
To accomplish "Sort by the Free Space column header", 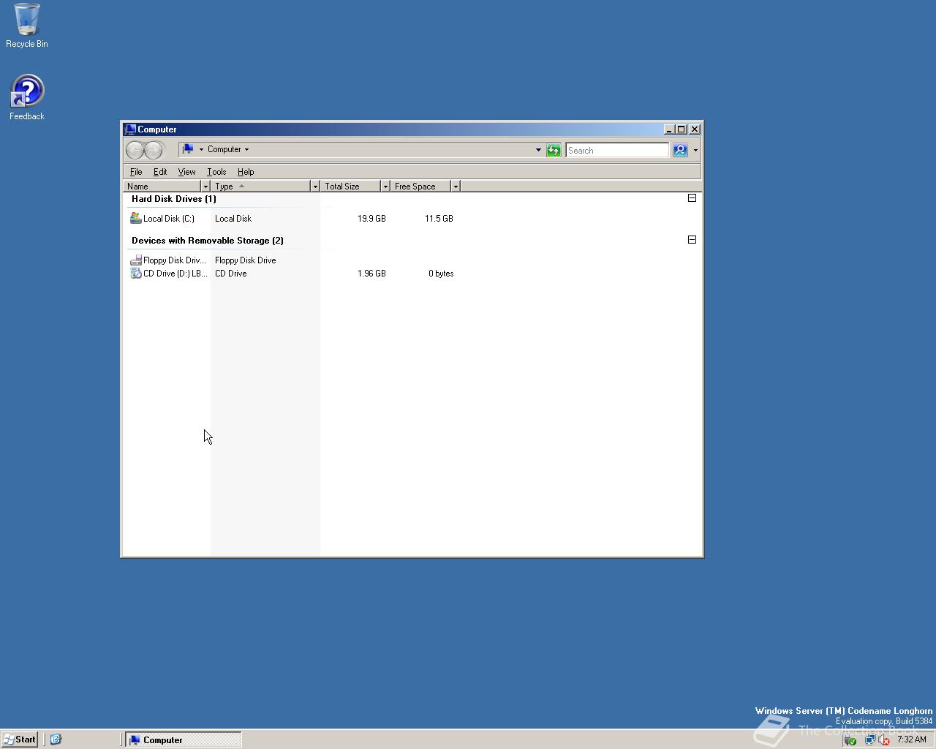I will click(x=421, y=186).
